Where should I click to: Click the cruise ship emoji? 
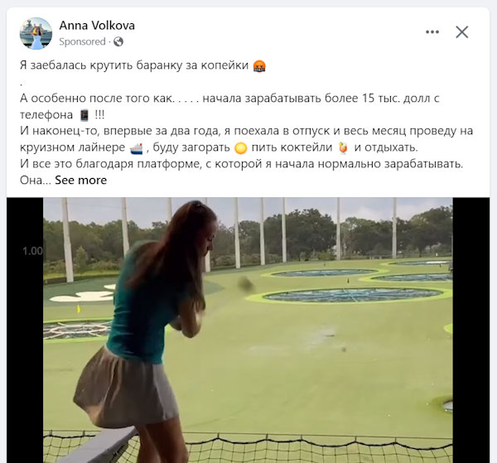coord(137,148)
